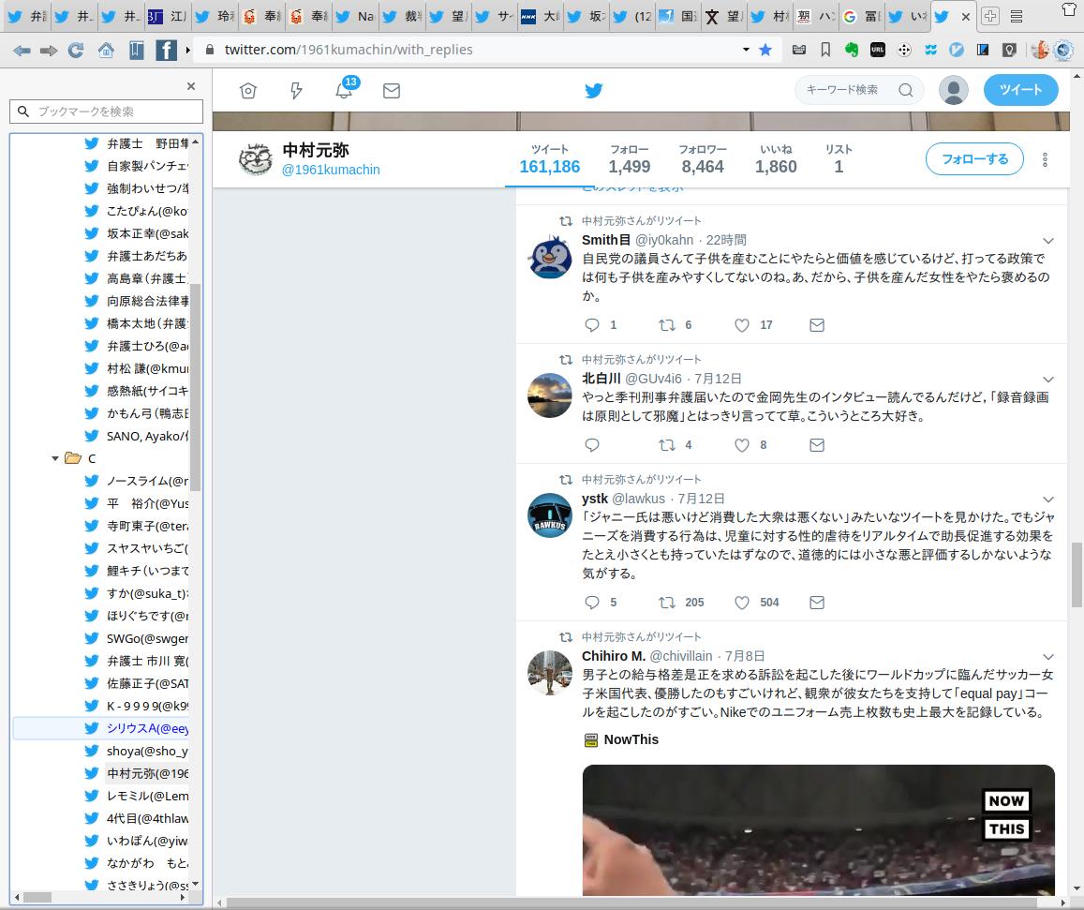Send the Smith目 tweet via direct message
Image resolution: width=1084 pixels, height=910 pixels.
816,325
